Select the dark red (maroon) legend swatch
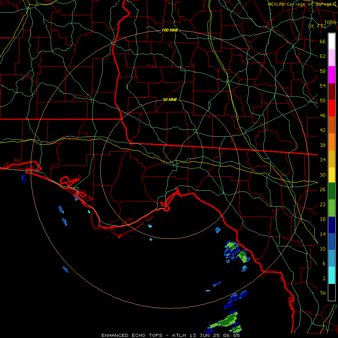This screenshot has height=338, width=338. pyautogui.click(x=332, y=92)
